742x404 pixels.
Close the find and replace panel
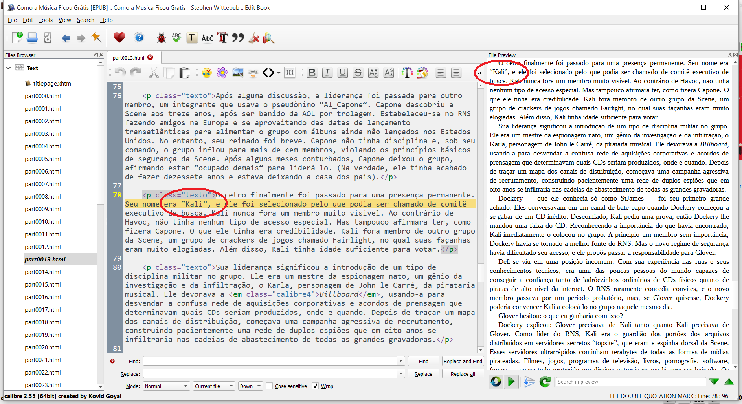pos(112,361)
